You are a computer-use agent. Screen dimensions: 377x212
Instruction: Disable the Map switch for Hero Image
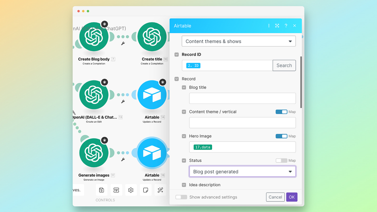click(x=281, y=136)
